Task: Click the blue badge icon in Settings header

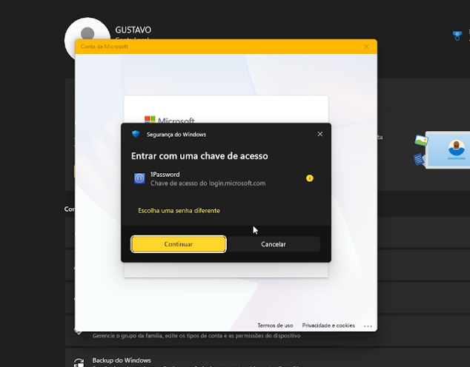Action: coord(457,36)
